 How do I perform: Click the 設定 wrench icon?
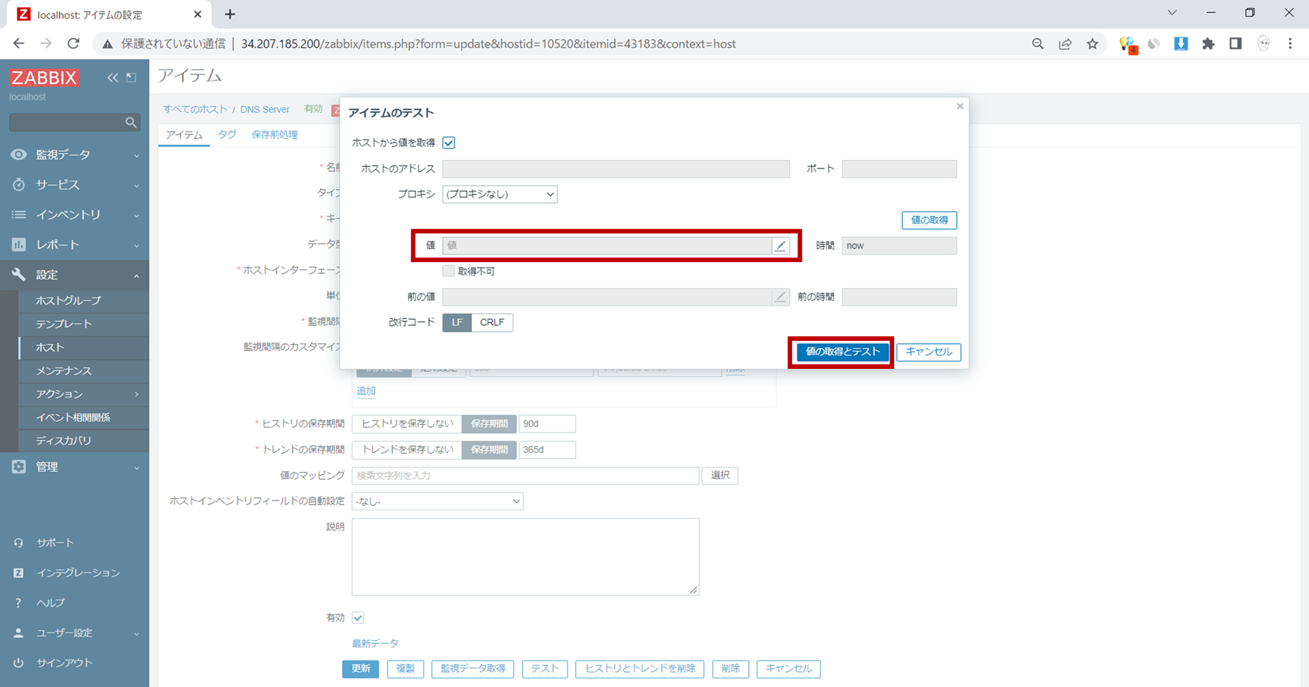click(19, 275)
